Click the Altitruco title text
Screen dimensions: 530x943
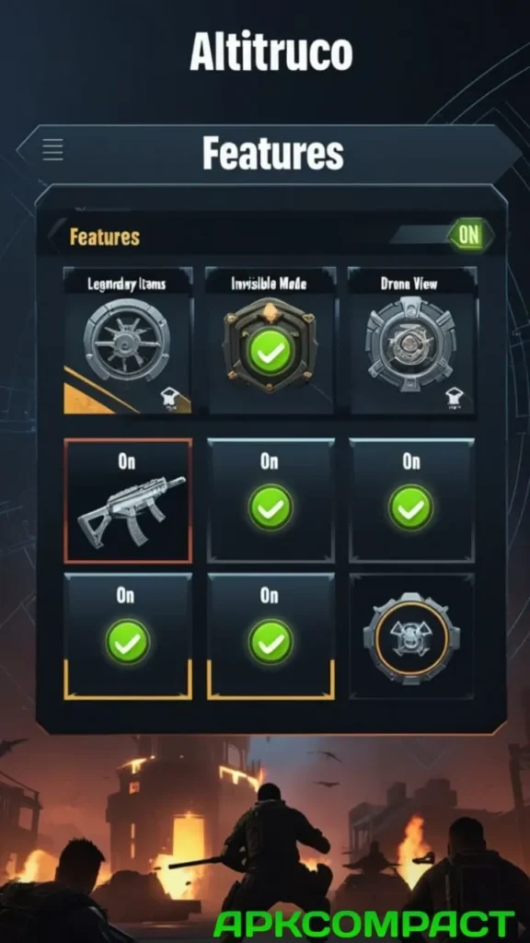[271, 52]
